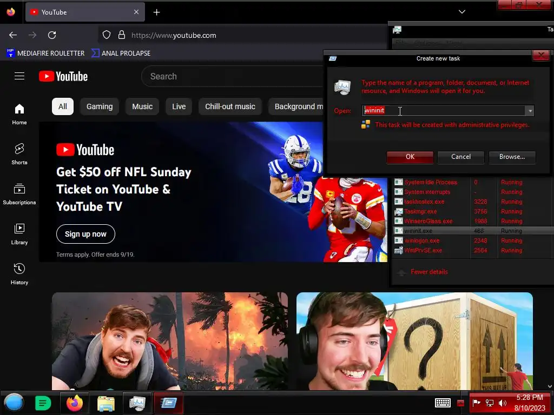Click the Open text field containing wininit
The width and height of the screenshot is (554, 415).
pos(444,111)
